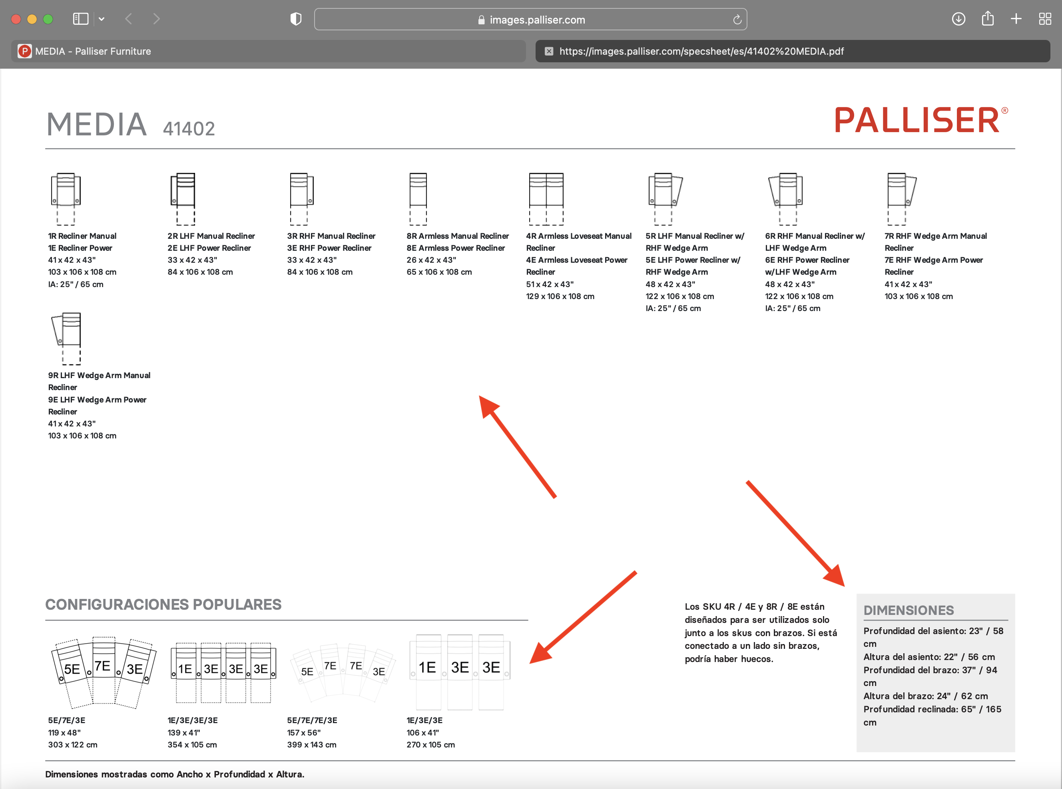Click the Palliser favicon on first tab
Screen dimensions: 1062x789
(24, 51)
